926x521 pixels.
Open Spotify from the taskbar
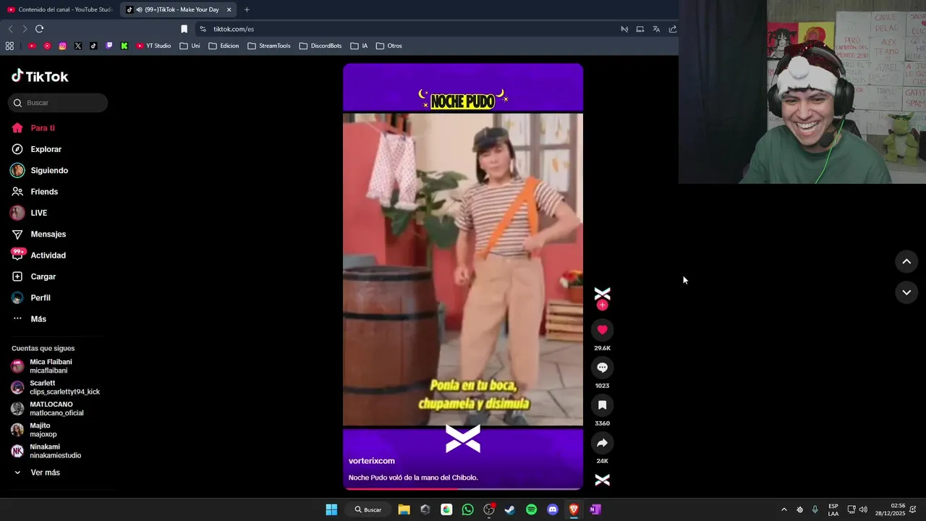coord(531,509)
